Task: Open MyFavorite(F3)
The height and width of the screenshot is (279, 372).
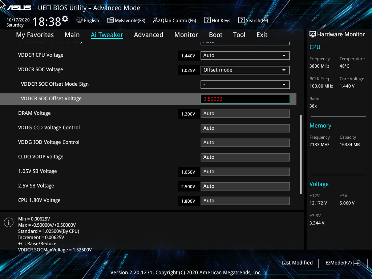Action: tap(126, 20)
